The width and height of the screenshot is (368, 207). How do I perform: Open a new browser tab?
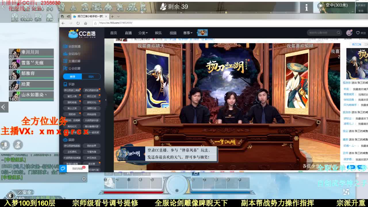tap(112, 16)
